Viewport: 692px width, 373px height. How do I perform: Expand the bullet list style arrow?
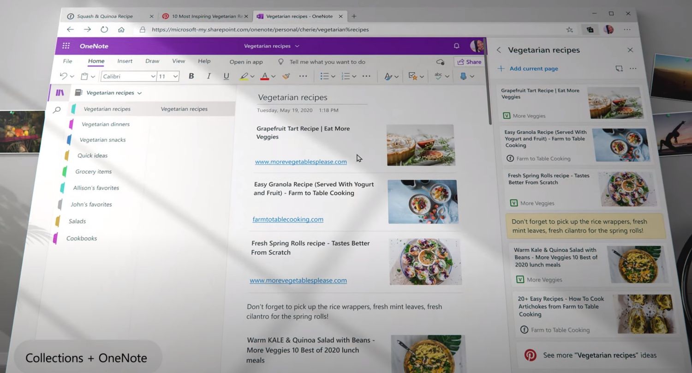pos(333,77)
